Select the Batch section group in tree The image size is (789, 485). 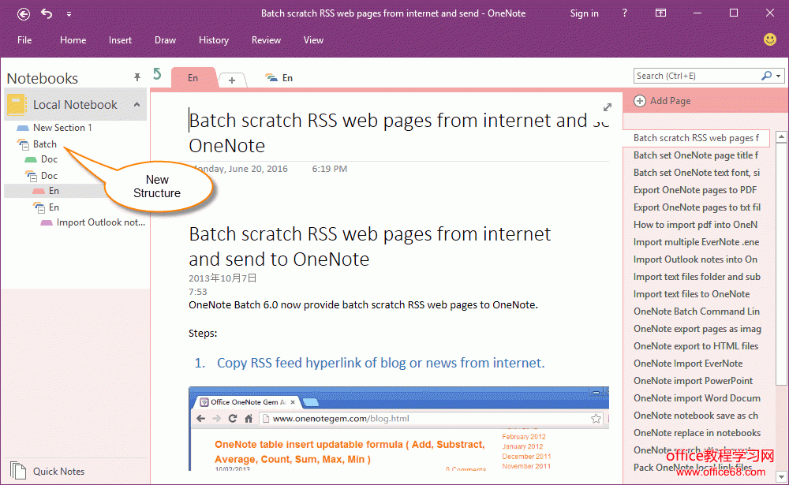(x=44, y=144)
